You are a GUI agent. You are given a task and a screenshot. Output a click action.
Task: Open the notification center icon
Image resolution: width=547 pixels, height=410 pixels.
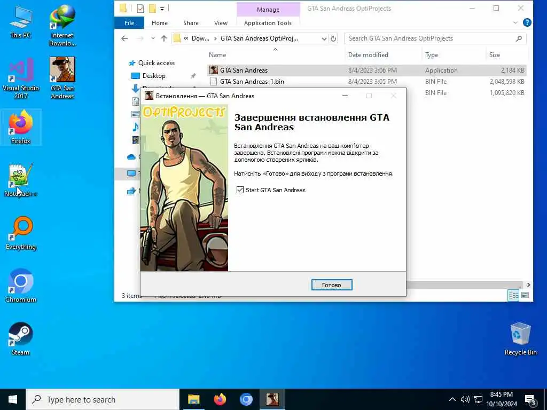tap(530, 400)
